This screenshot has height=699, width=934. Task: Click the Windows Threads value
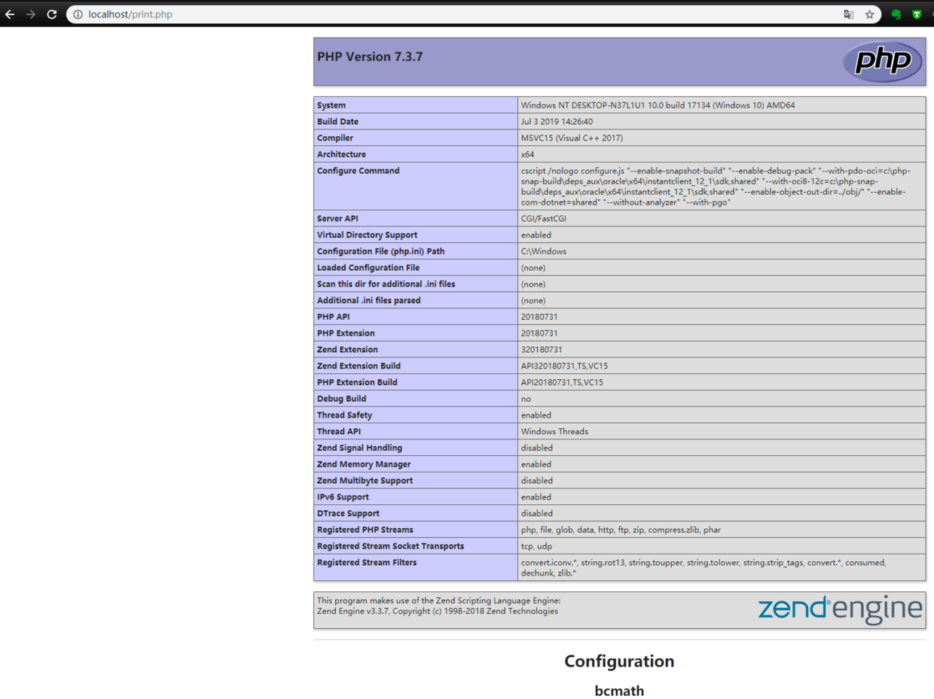554,432
